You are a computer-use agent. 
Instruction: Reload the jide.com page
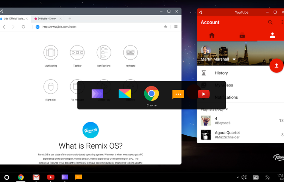pos(23,27)
